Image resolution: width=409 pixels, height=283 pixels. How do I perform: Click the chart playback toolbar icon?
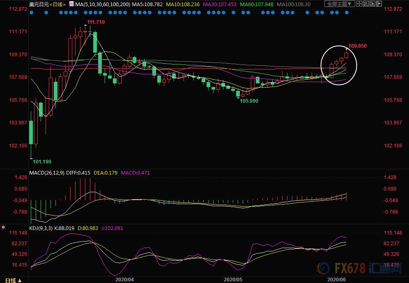click(372, 4)
